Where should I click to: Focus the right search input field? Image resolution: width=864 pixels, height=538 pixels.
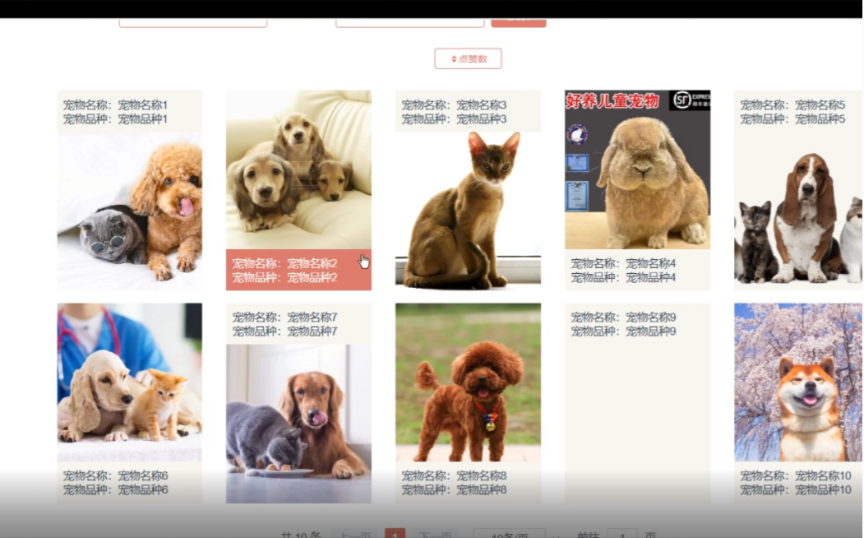pos(409,21)
